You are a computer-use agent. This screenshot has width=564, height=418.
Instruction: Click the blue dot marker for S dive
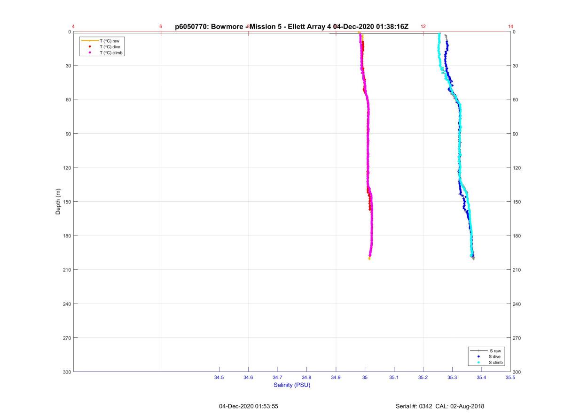[x=478, y=357]
